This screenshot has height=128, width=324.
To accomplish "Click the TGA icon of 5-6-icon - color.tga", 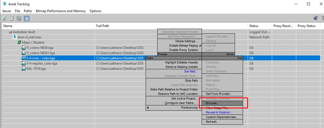I will [x=24, y=58].
